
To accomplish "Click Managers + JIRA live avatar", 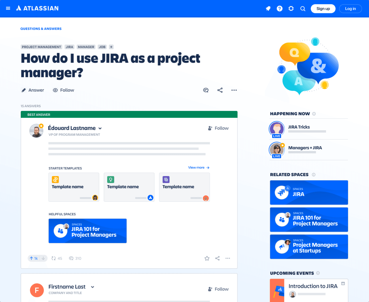I will pos(277,150).
